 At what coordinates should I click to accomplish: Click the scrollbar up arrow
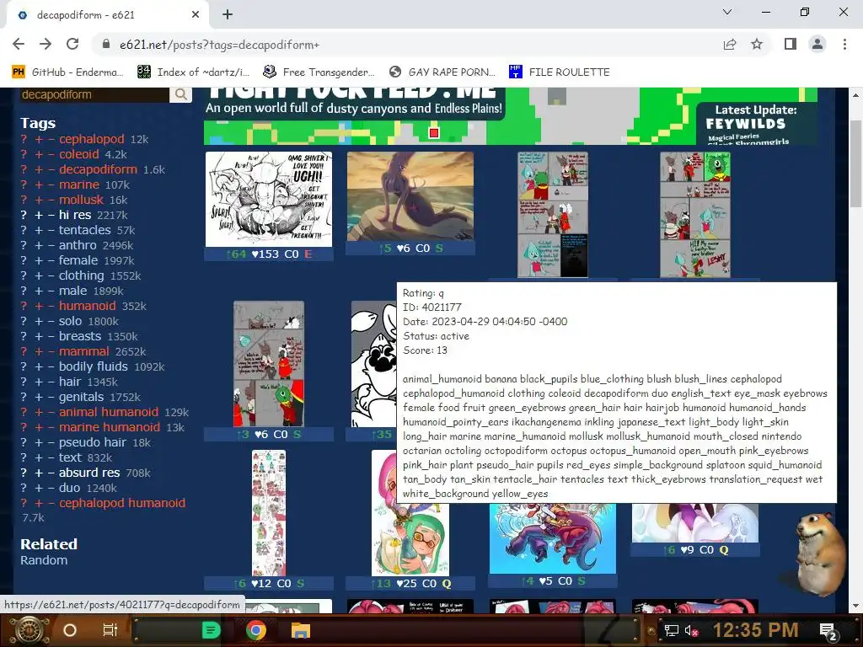(x=855, y=94)
